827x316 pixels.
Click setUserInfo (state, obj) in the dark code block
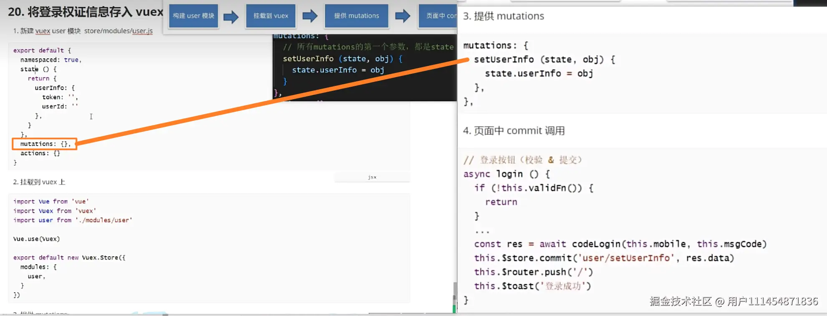343,58
